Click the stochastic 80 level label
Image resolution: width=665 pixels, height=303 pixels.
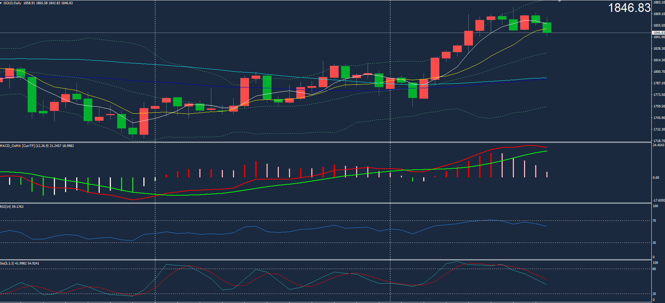[654, 269]
